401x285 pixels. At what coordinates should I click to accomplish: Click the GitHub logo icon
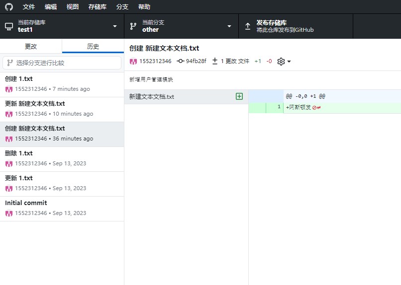(x=9, y=7)
